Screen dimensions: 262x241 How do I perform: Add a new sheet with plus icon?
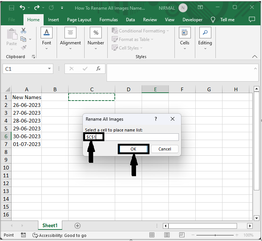(78, 226)
